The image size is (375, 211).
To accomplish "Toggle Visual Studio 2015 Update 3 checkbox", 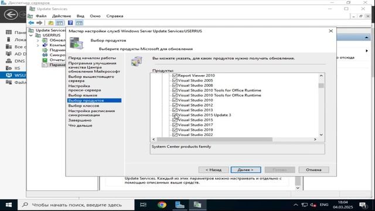I will (x=175, y=115).
